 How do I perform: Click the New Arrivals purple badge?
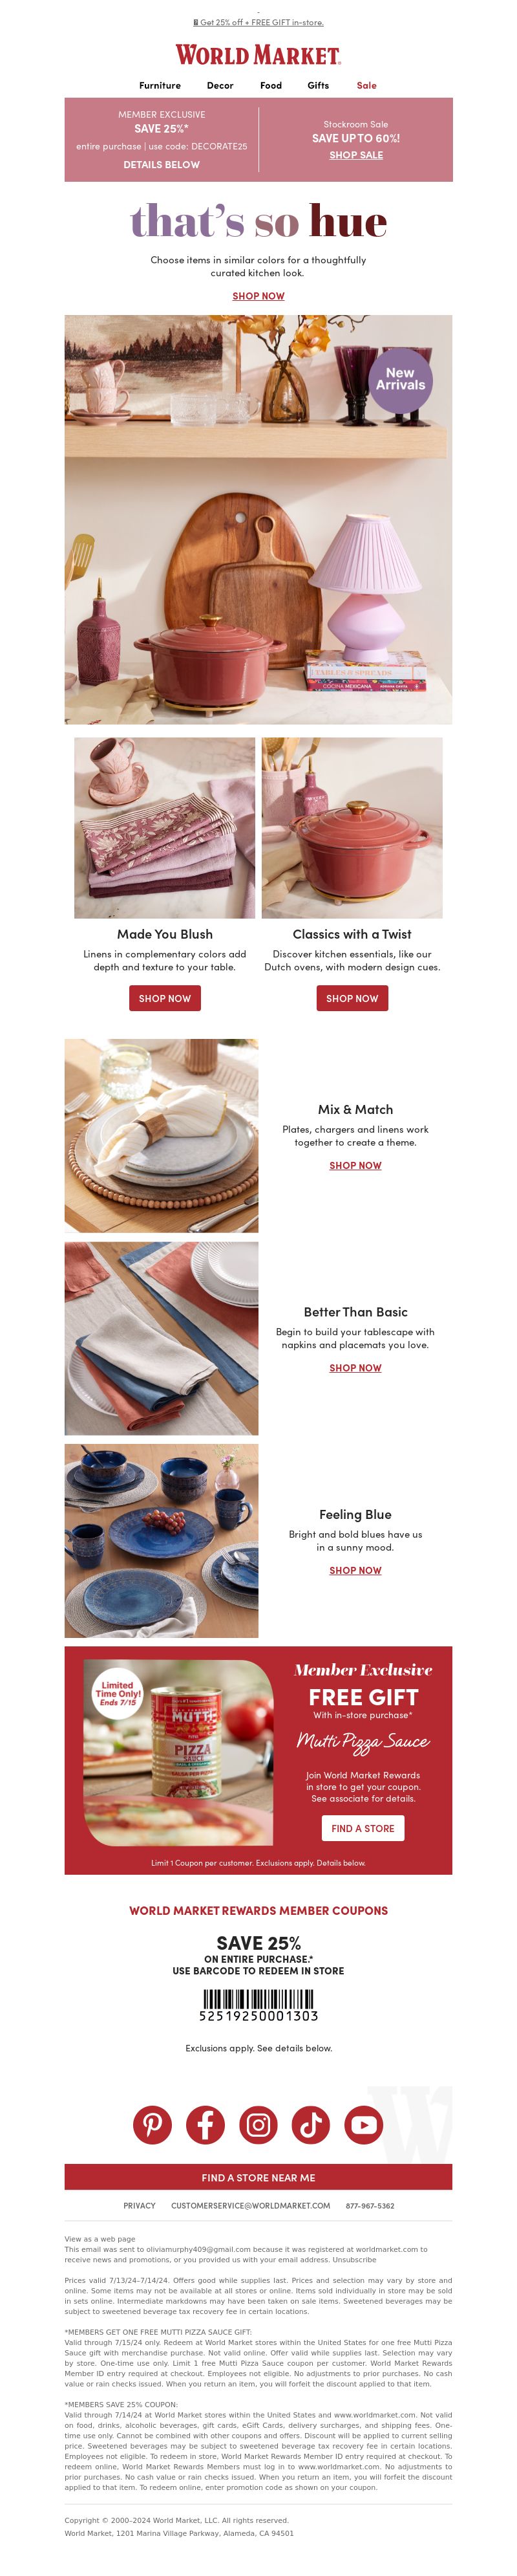pos(400,379)
